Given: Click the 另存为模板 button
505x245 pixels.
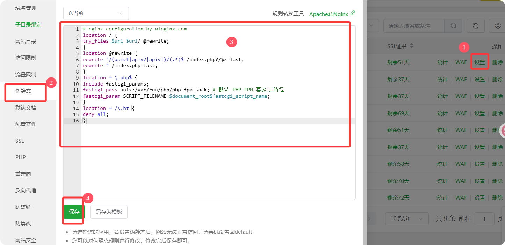Looking at the screenshot, I should [109, 211].
